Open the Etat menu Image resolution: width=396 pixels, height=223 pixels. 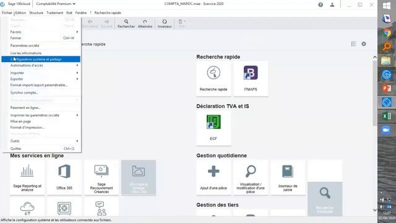[69, 12]
